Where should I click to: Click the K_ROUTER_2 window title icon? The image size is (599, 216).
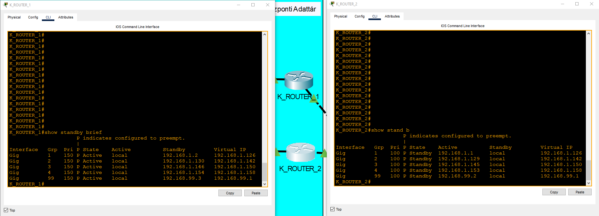click(x=332, y=4)
